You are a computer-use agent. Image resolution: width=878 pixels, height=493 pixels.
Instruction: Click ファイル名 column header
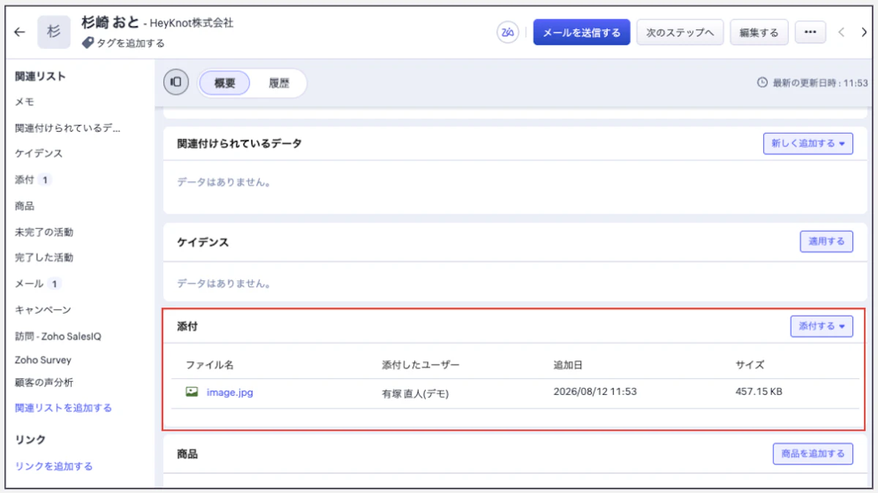point(209,364)
